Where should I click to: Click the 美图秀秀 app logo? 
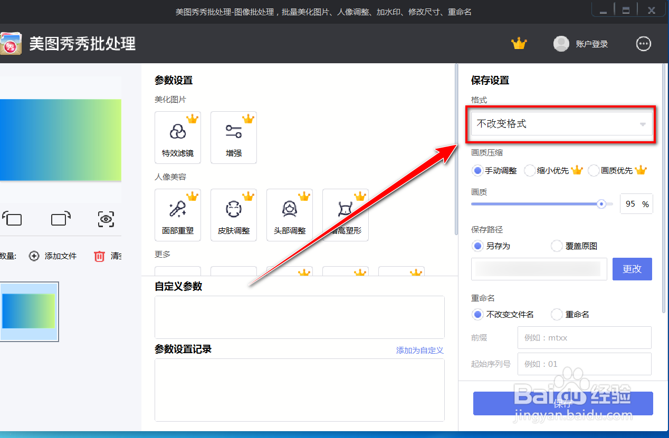[x=11, y=43]
